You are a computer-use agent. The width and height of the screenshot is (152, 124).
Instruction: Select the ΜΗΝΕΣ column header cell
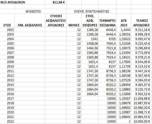[74, 21]
